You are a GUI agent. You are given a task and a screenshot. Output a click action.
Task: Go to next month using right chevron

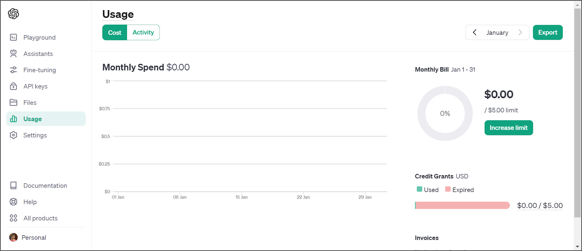coord(520,33)
